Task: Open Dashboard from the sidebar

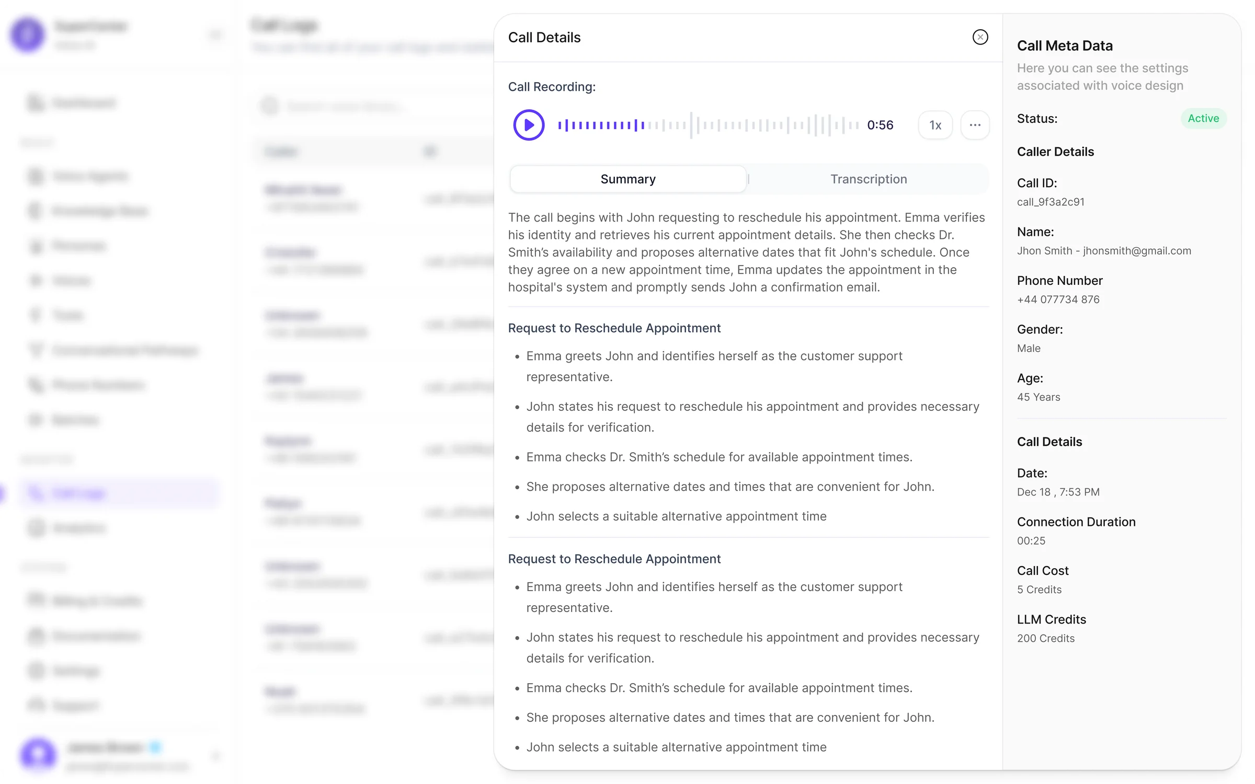Action: (x=84, y=103)
